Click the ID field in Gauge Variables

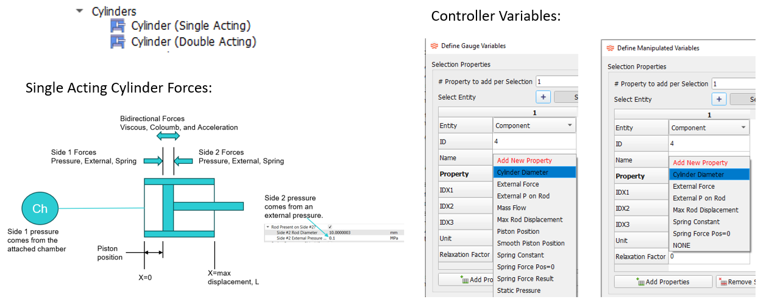[534, 142]
